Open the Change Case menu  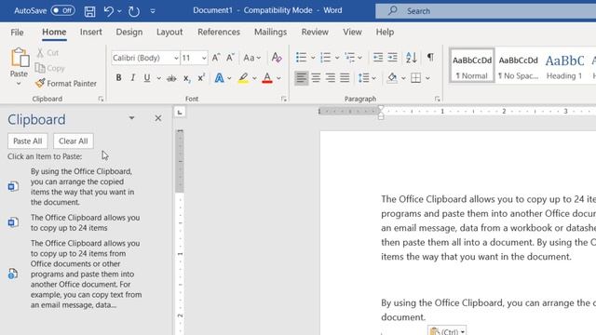(x=252, y=58)
